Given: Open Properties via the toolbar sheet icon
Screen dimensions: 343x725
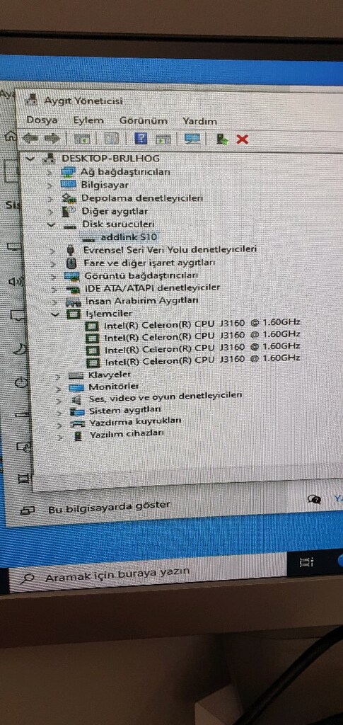Looking at the screenshot, I should coord(111,138).
